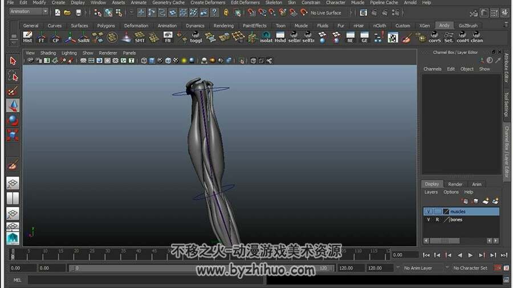Click the conM shelf button
This screenshot has height=288, width=513.
tap(463, 37)
